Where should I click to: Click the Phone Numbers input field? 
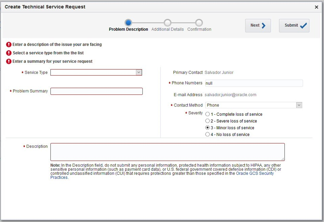(x=254, y=83)
